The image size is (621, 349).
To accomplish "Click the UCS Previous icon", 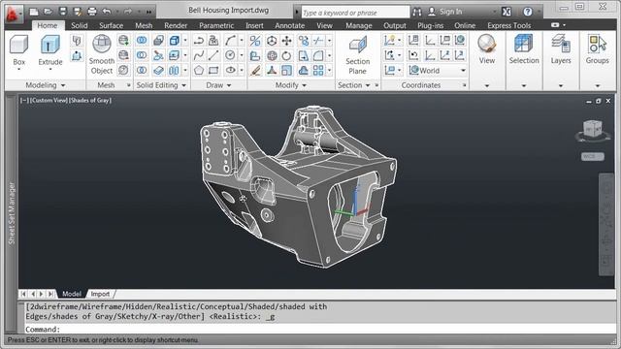I will (413, 55).
